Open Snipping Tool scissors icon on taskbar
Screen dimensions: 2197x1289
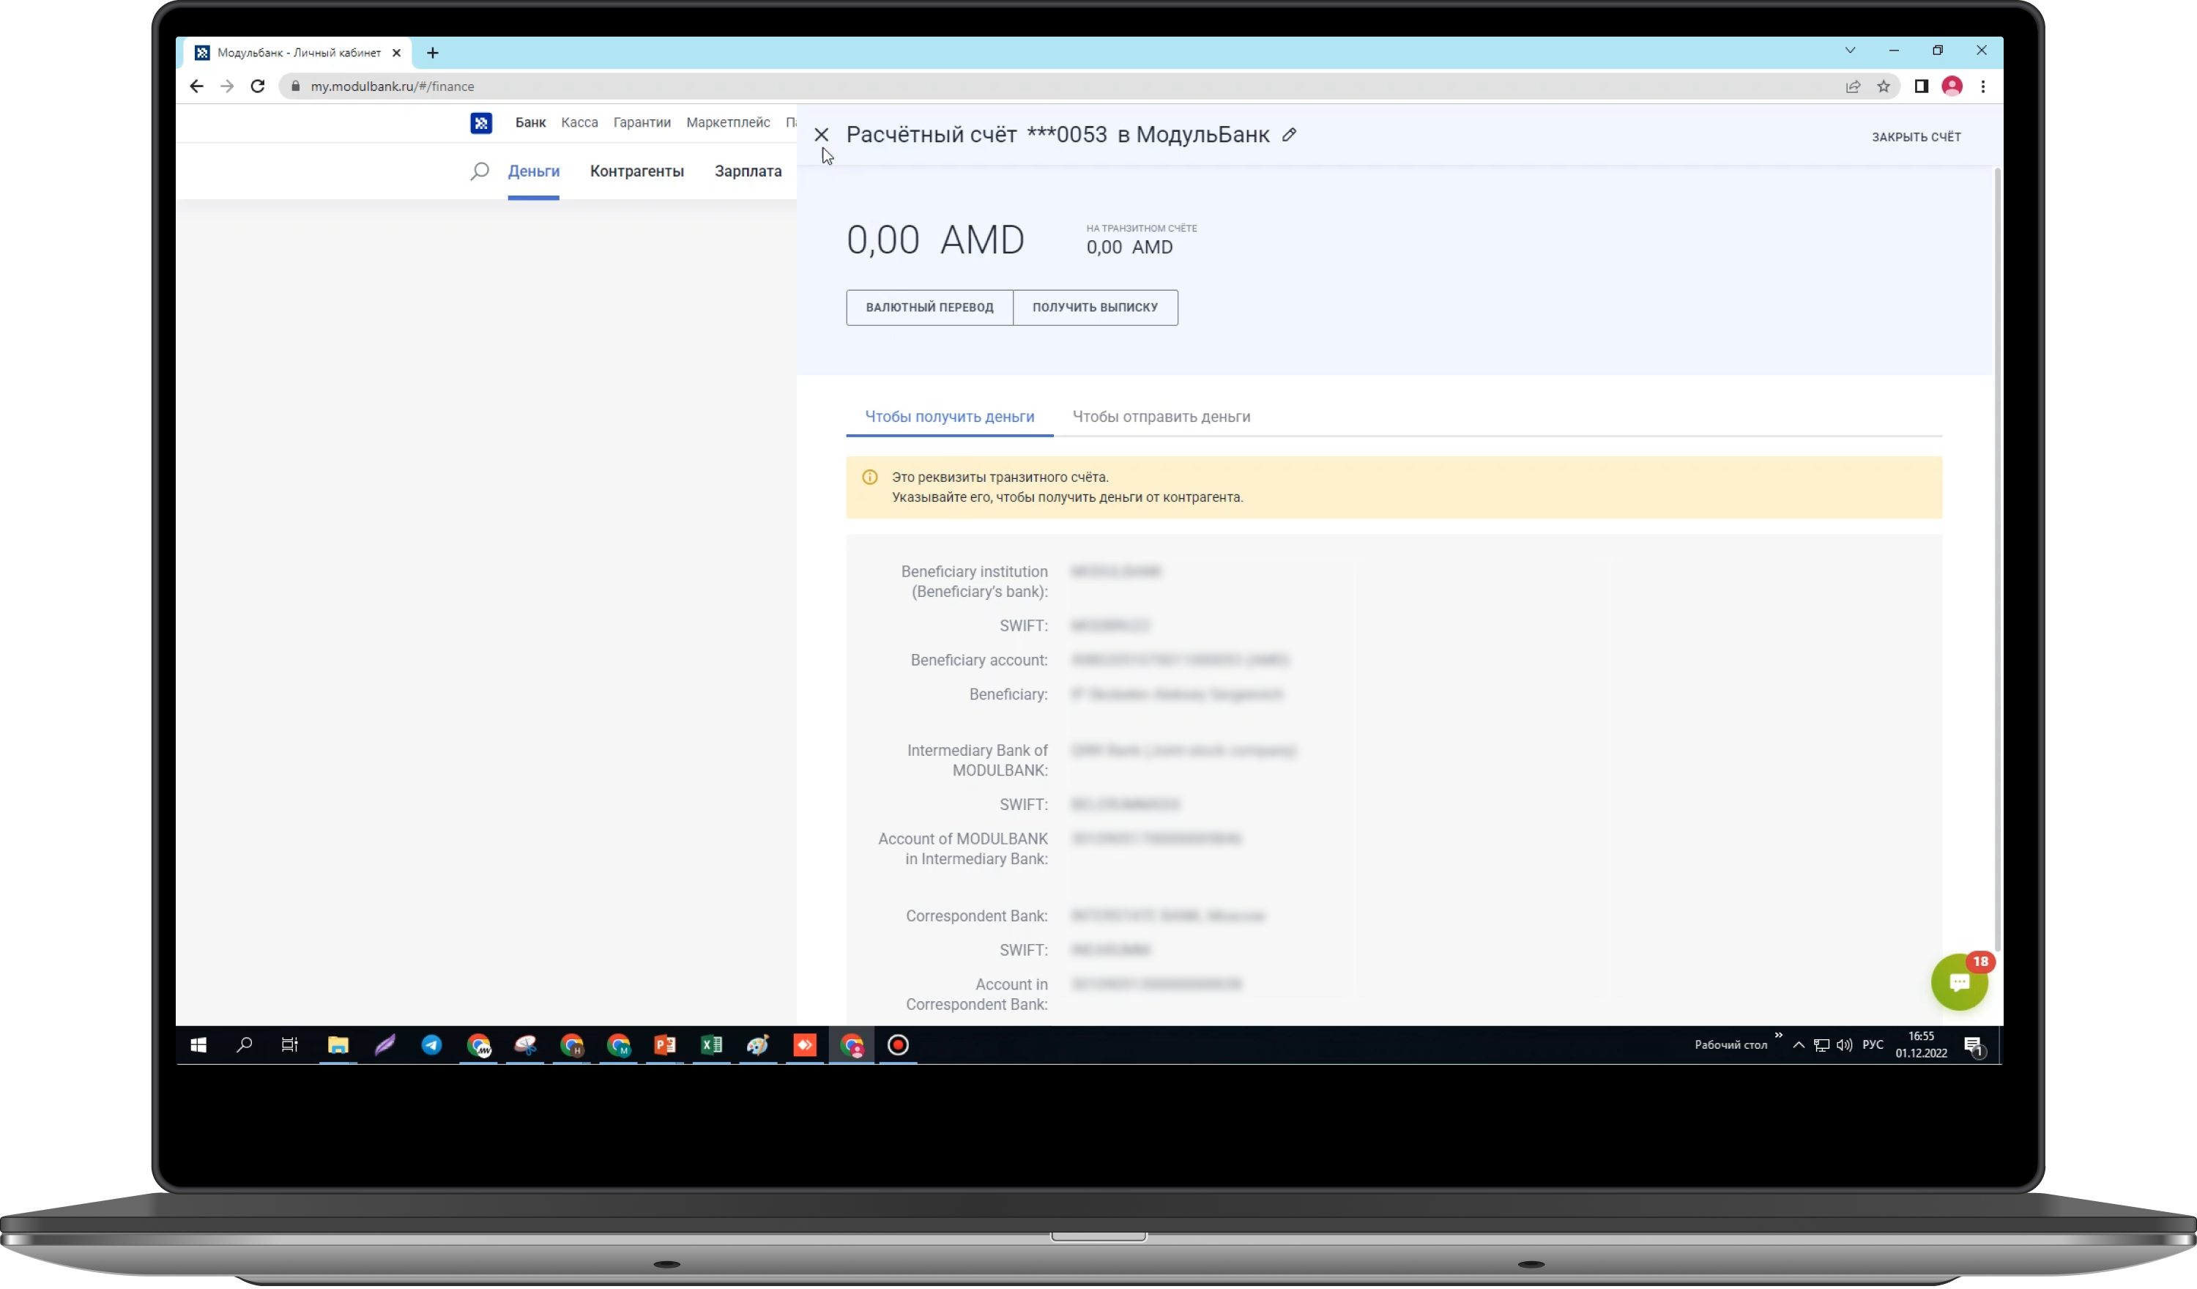525,1047
